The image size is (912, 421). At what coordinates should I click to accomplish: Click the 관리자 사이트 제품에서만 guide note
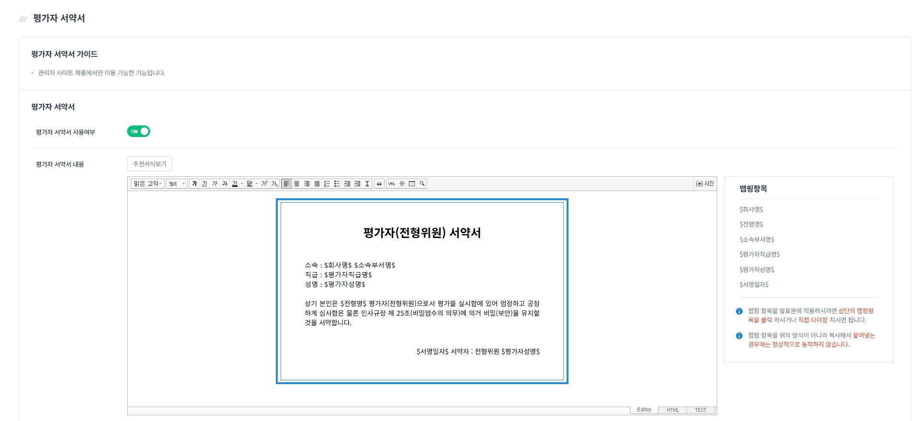click(x=102, y=73)
